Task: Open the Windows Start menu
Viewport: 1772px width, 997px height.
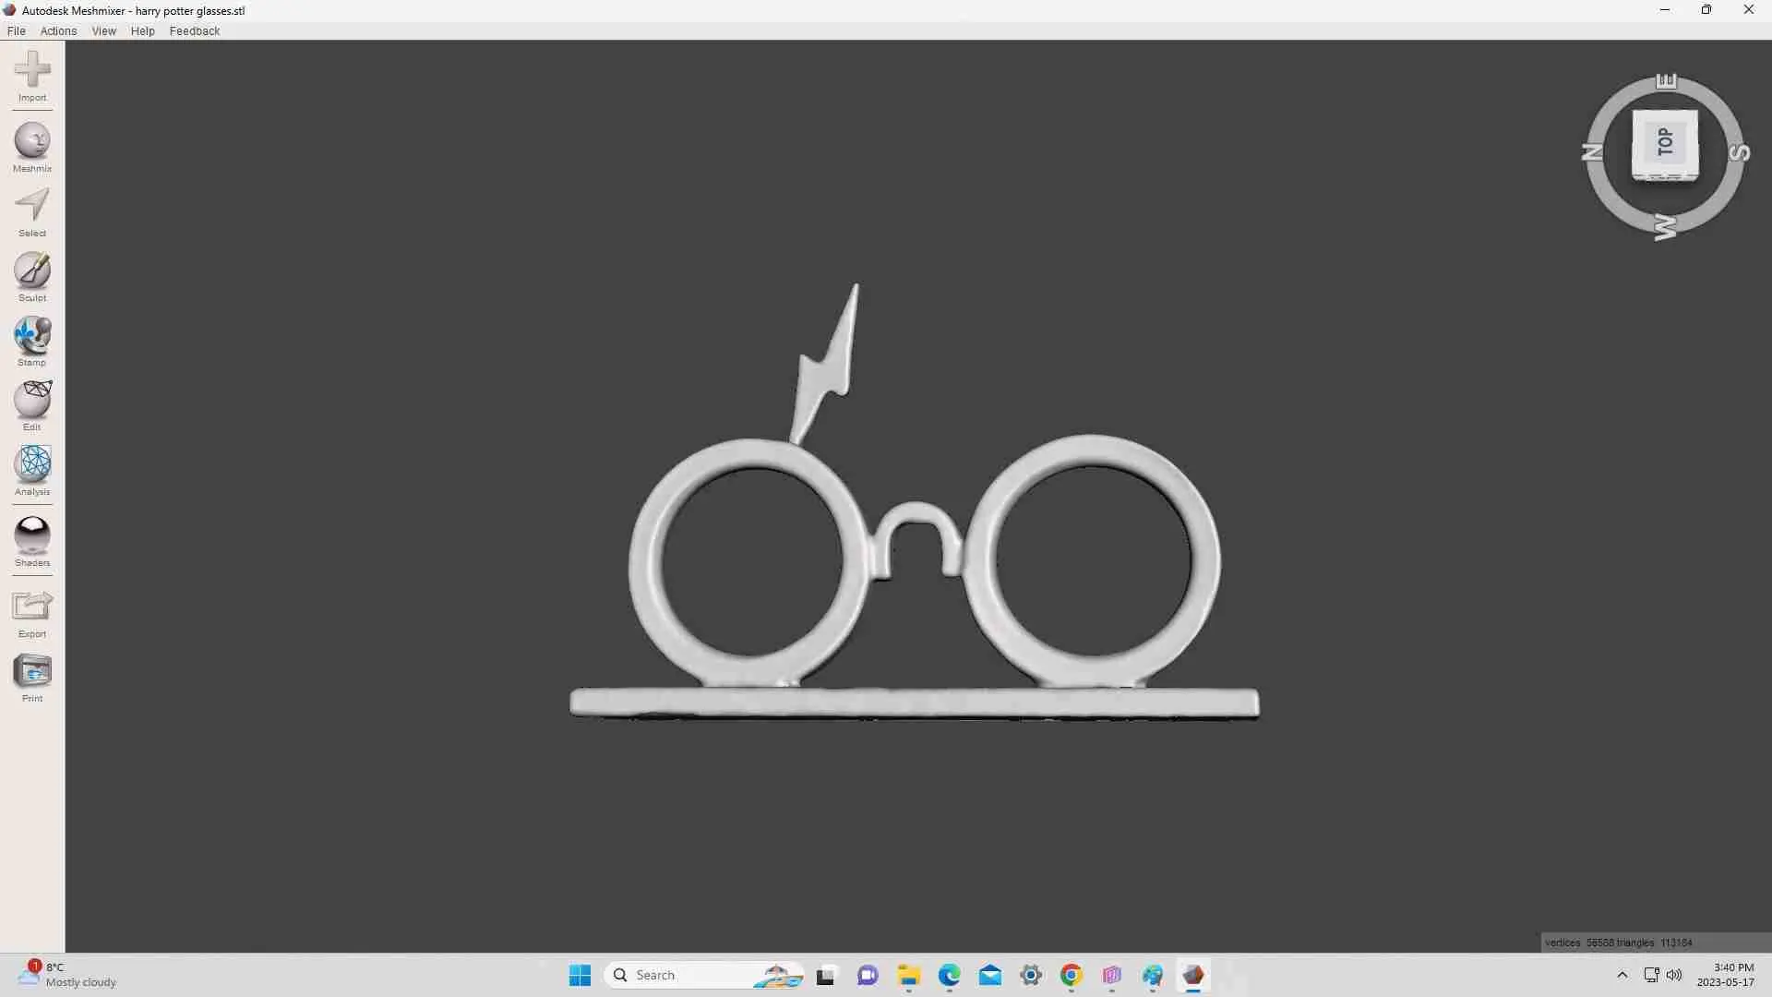Action: pos(580,975)
